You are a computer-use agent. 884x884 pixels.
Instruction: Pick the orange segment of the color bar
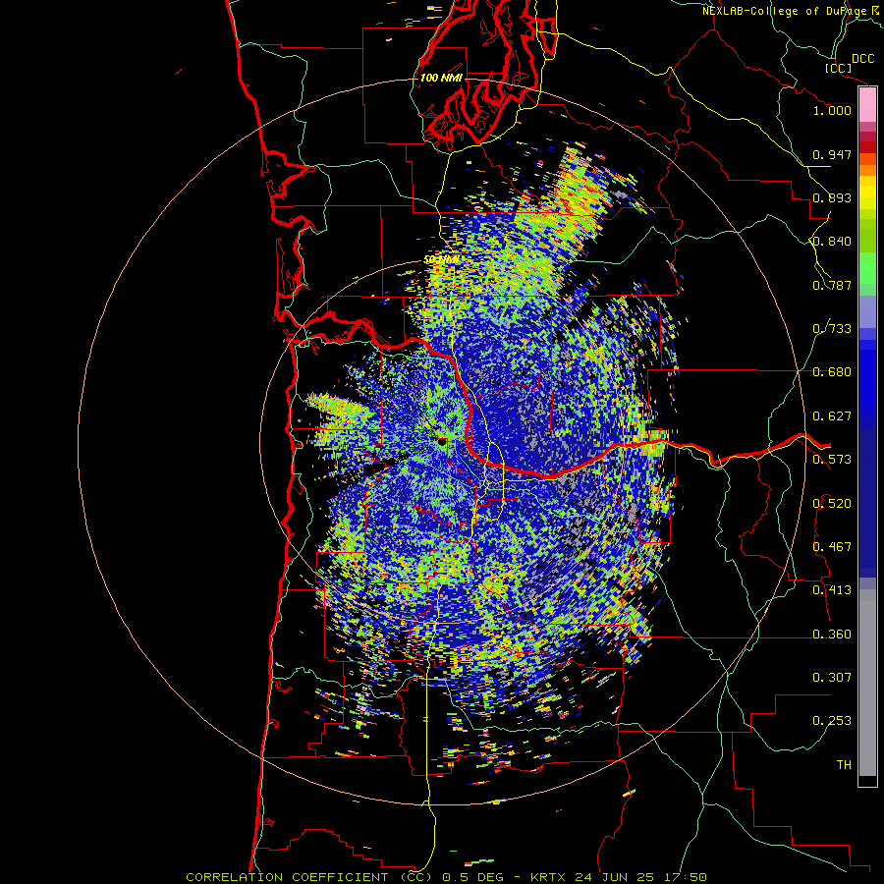tap(867, 169)
